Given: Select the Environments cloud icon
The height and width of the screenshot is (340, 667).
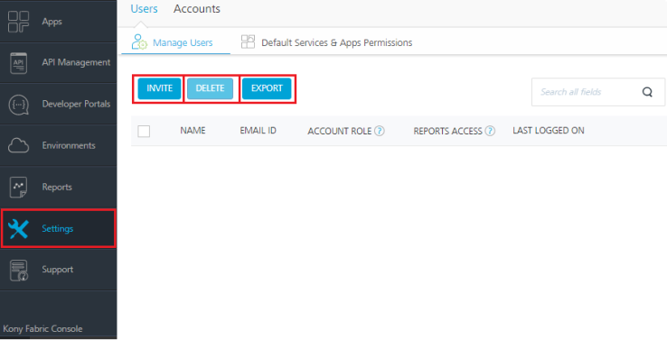Looking at the screenshot, I should [18, 145].
